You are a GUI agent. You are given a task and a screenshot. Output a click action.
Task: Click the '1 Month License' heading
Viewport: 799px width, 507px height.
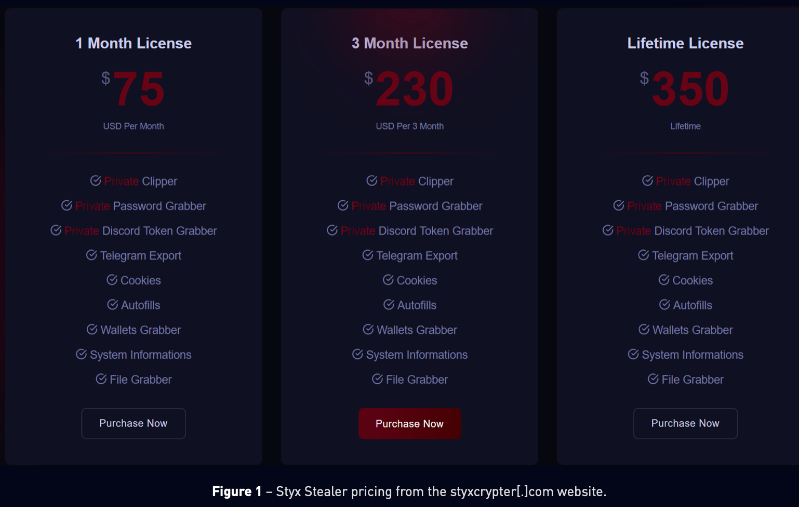point(134,43)
